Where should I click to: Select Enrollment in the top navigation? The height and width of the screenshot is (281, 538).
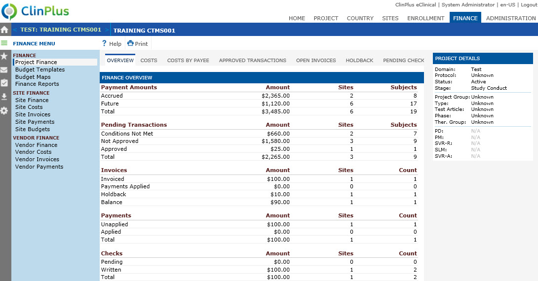425,18
